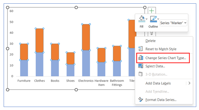Click the top-left chart resize handle
The width and height of the screenshot is (199, 110).
8,8
